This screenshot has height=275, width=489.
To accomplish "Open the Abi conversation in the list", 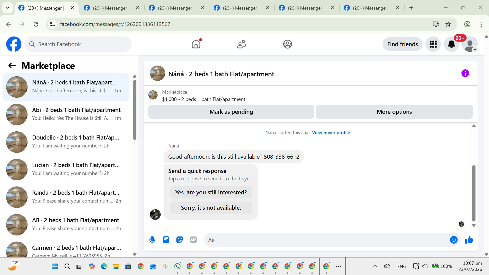I will 66,115.
